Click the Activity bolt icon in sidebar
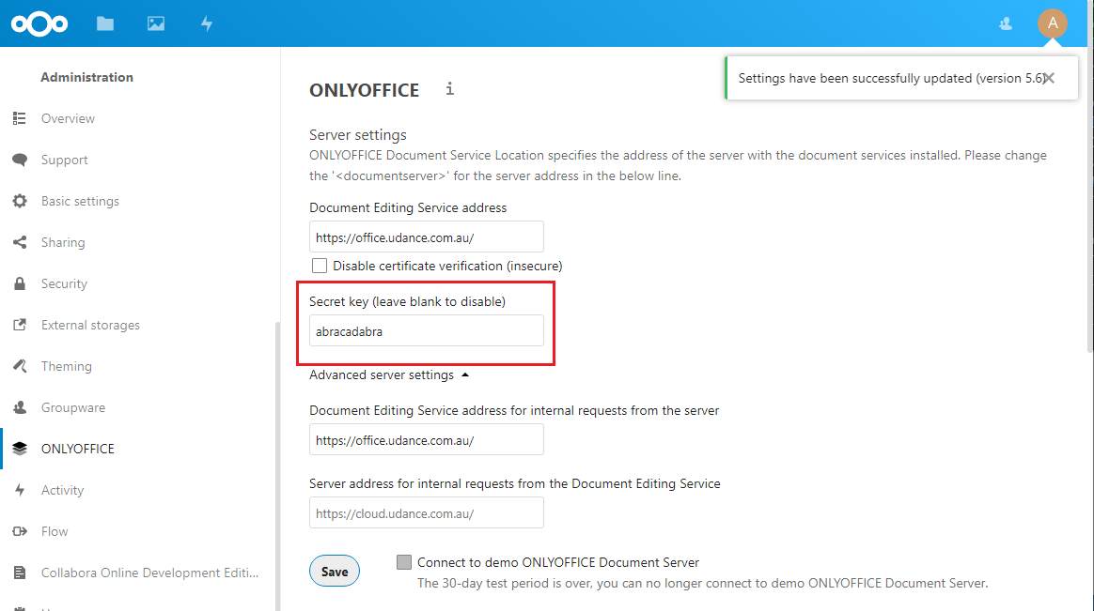Screen dimensions: 1094x611 pyautogui.click(x=20, y=490)
